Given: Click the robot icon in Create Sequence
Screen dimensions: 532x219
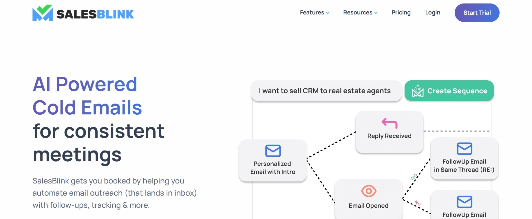Looking at the screenshot, I should [418, 91].
